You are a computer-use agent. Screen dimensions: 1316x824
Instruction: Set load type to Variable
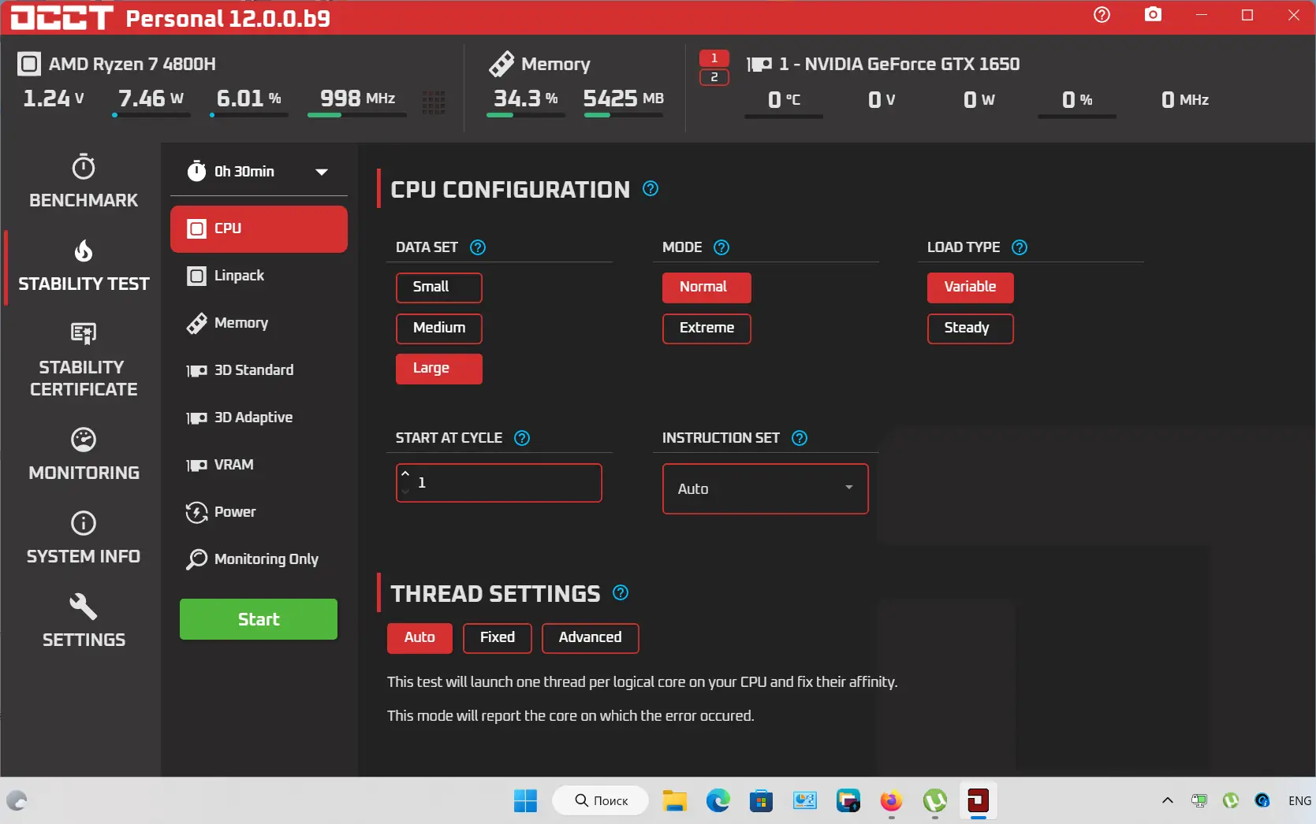pos(970,288)
